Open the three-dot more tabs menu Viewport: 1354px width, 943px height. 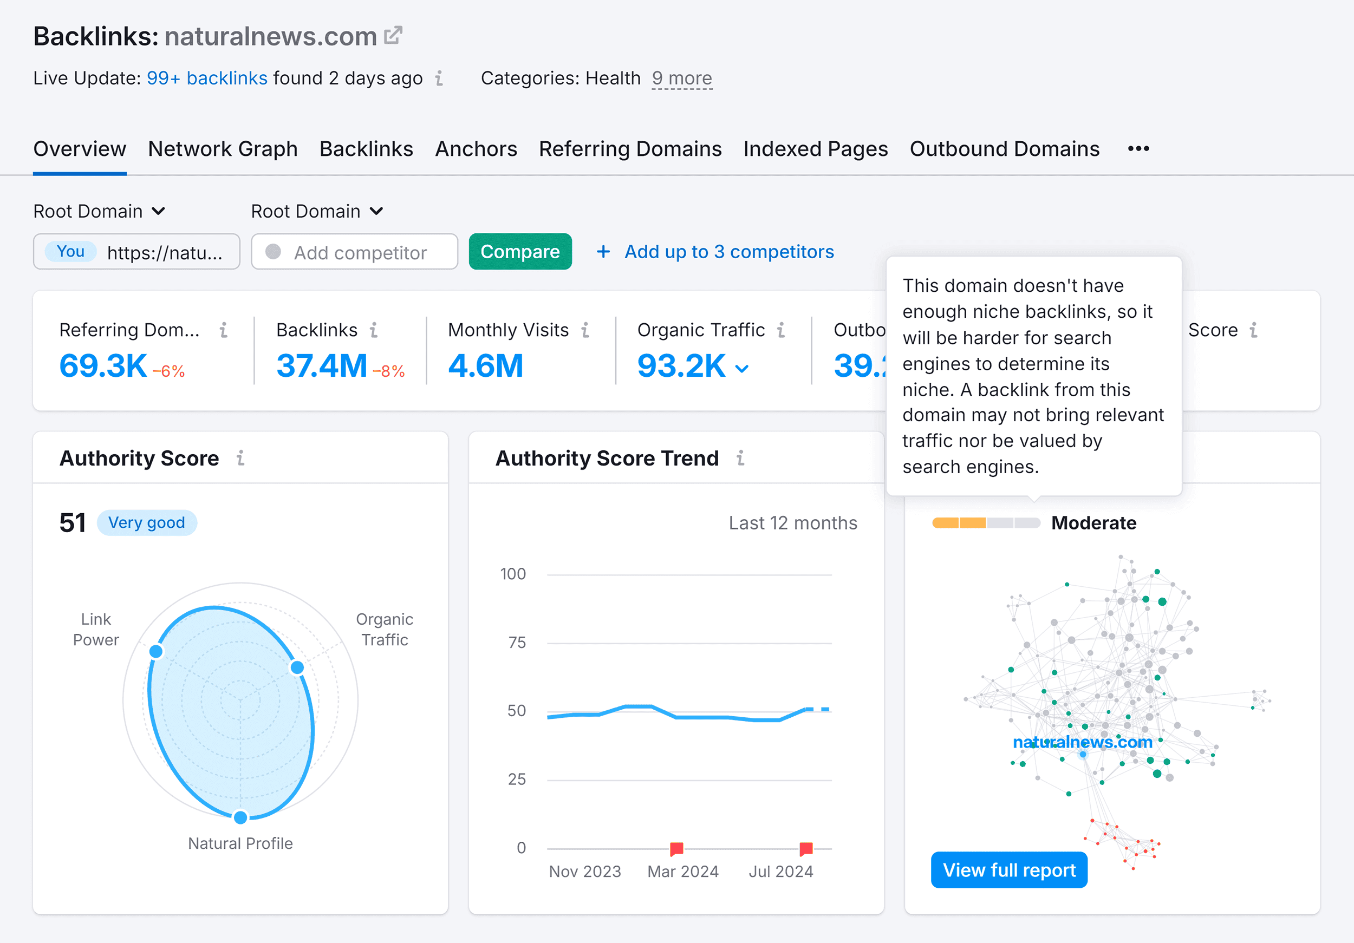pos(1138,149)
